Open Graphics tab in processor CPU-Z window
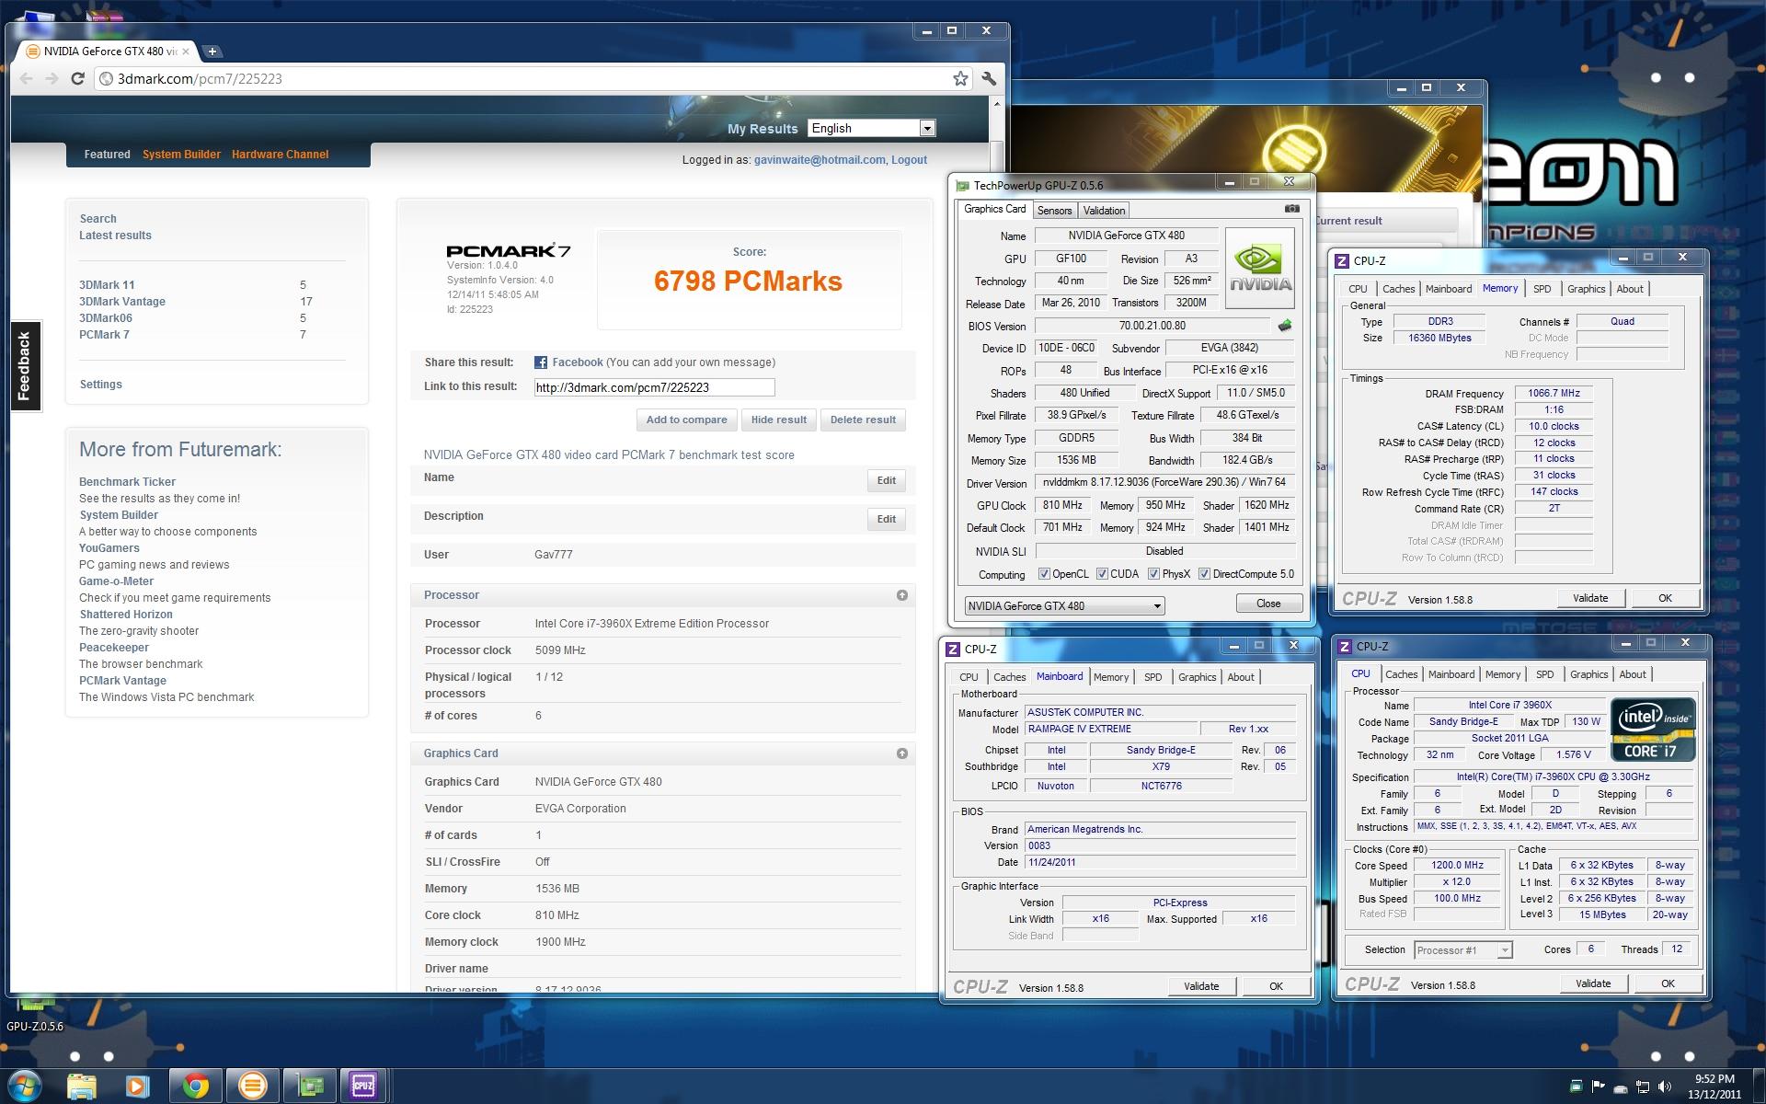The width and height of the screenshot is (1766, 1104). coord(1588,674)
